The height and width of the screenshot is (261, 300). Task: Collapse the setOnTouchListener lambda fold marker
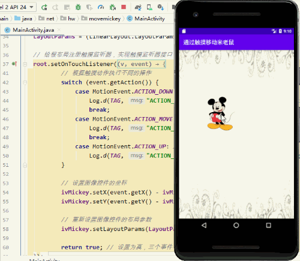click(x=25, y=64)
